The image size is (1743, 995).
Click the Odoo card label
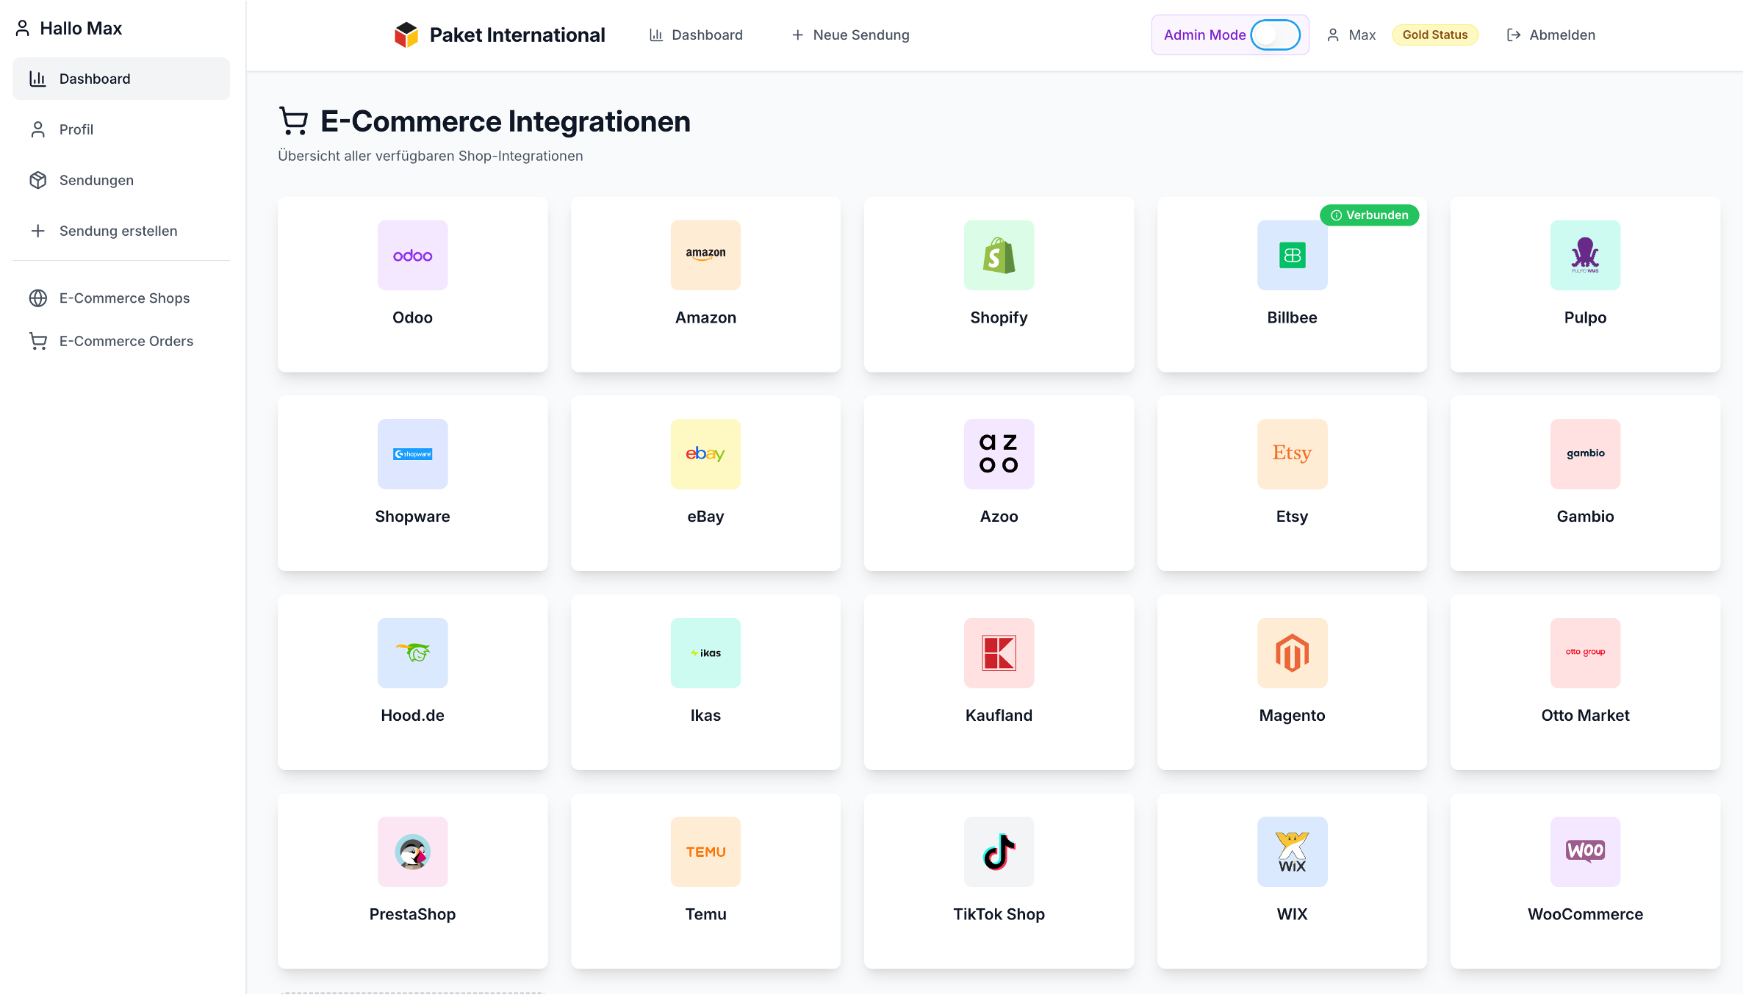pos(412,317)
